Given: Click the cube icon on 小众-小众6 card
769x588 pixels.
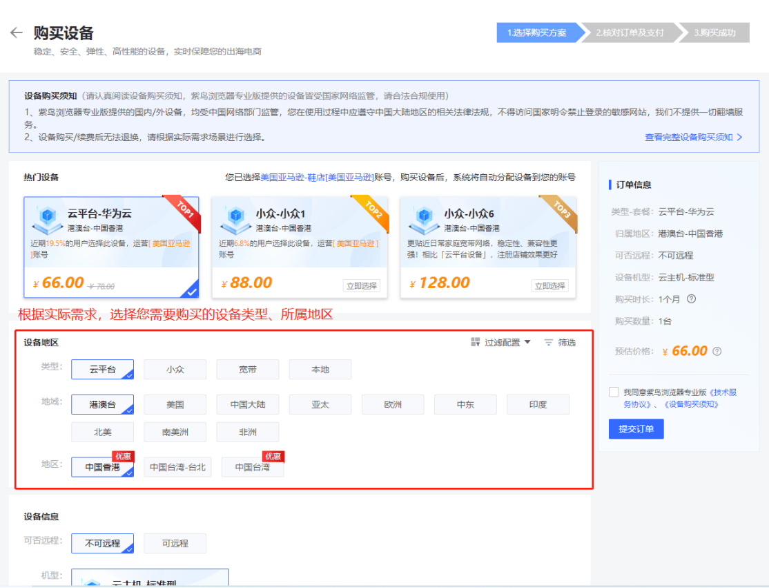Looking at the screenshot, I should [x=425, y=216].
